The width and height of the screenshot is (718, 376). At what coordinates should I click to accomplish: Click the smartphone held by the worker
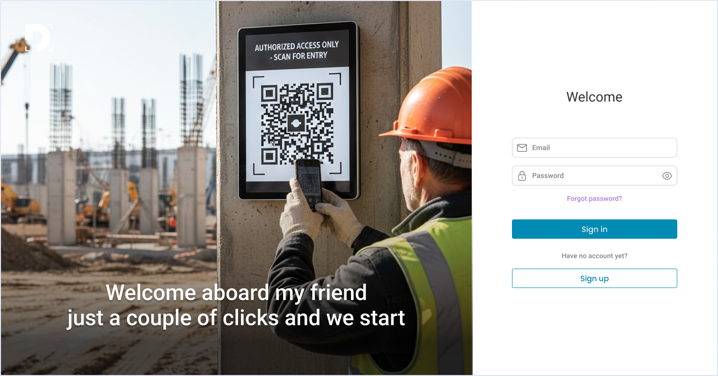[x=309, y=184]
